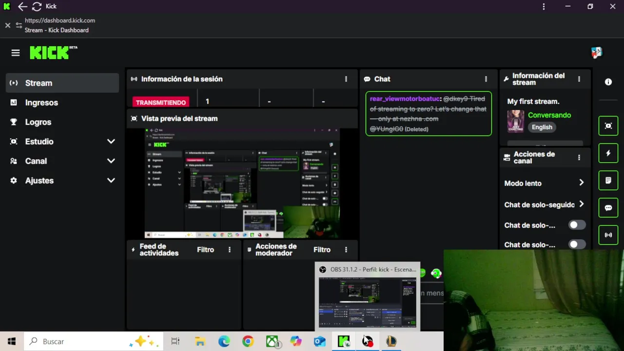Select Stream in the sidebar
This screenshot has width=624, height=351.
click(62, 83)
